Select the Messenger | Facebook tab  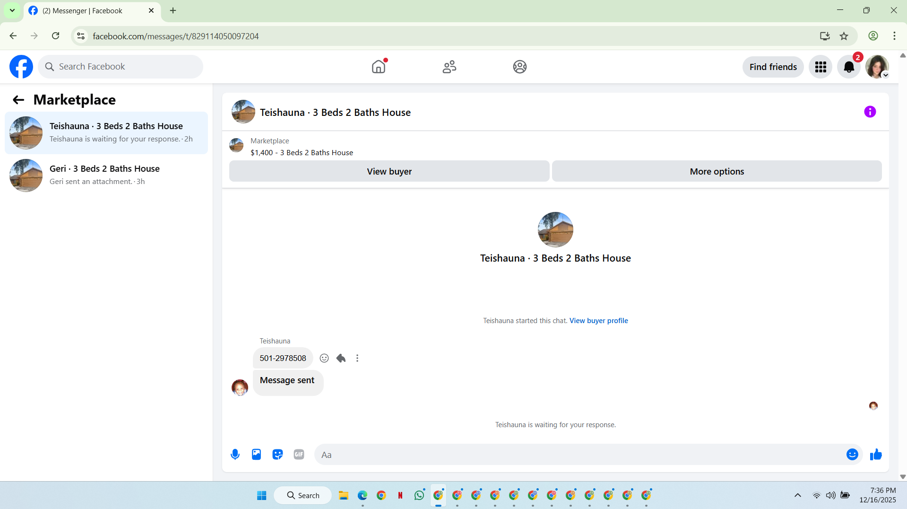92,11
